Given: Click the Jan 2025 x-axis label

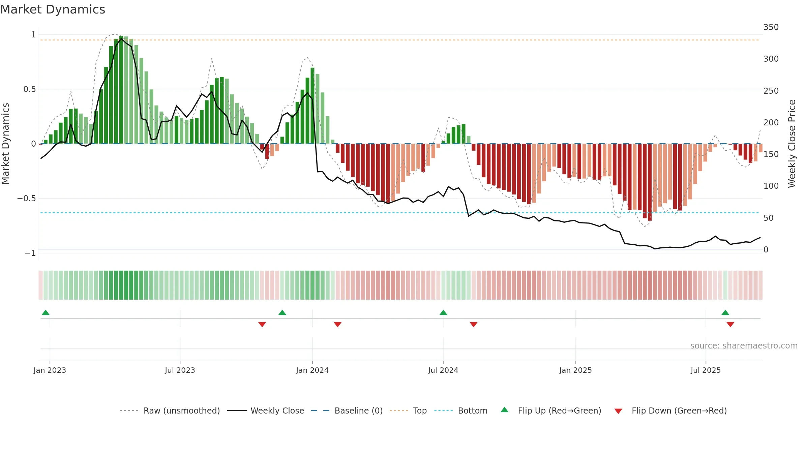Looking at the screenshot, I should tap(575, 370).
